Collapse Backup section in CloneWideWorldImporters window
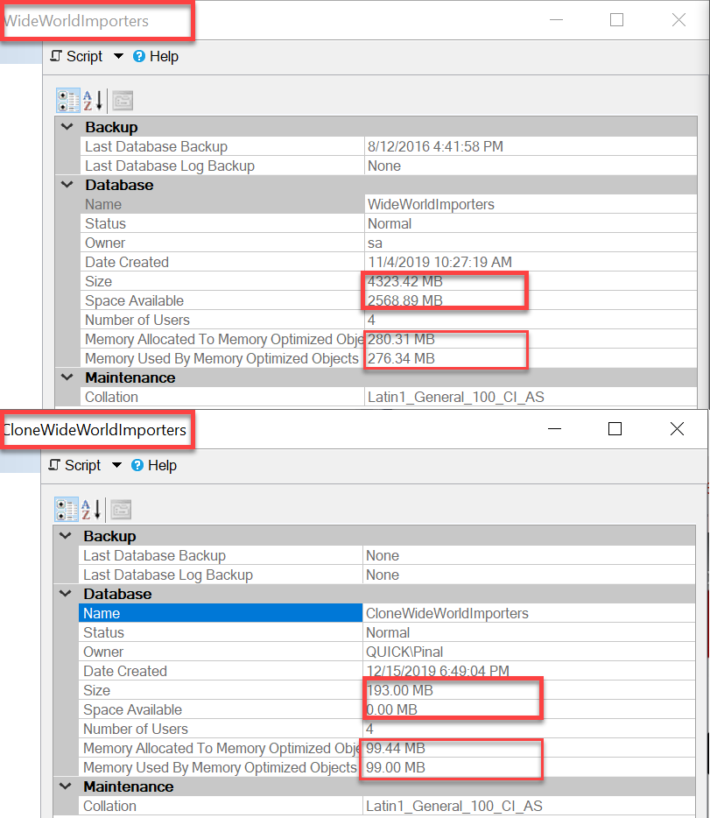Viewport: 710px width, 818px height. [66, 536]
